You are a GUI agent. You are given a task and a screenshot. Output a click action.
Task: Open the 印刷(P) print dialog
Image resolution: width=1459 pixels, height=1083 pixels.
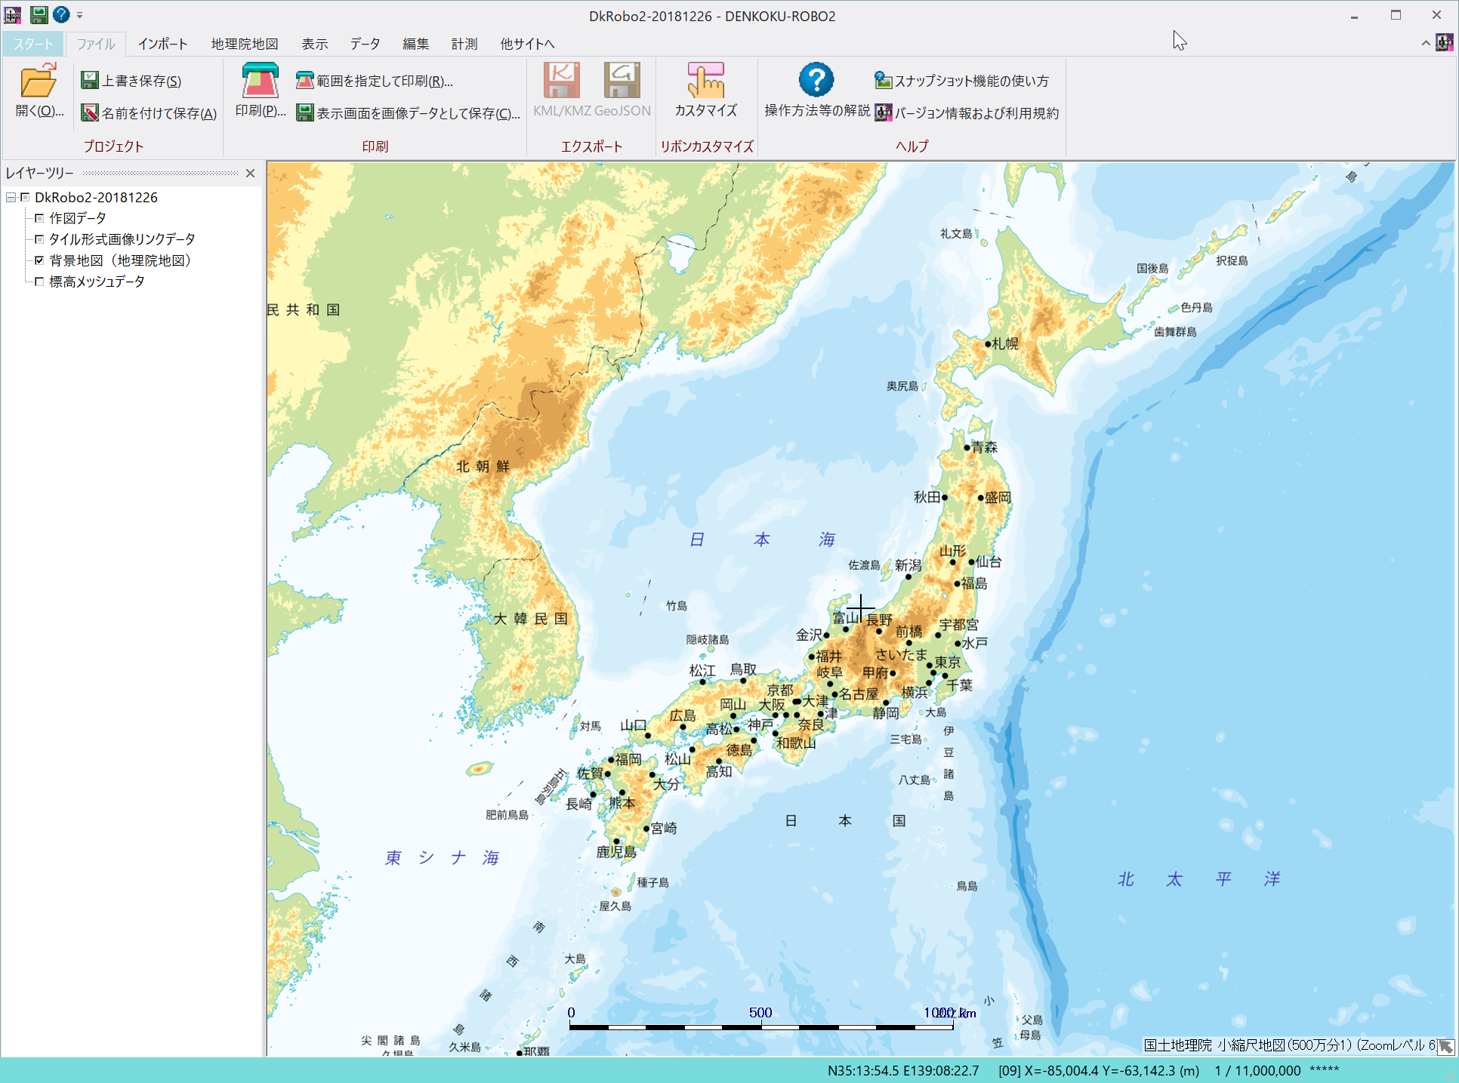(x=260, y=90)
